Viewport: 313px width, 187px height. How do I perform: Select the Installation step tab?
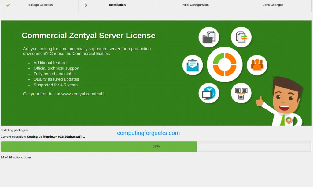(117, 5)
